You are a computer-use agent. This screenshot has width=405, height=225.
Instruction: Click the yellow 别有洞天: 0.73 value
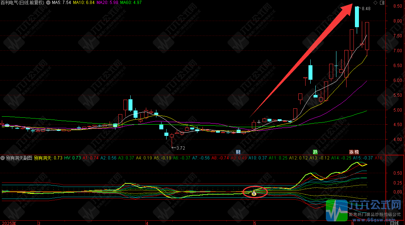click(48, 158)
